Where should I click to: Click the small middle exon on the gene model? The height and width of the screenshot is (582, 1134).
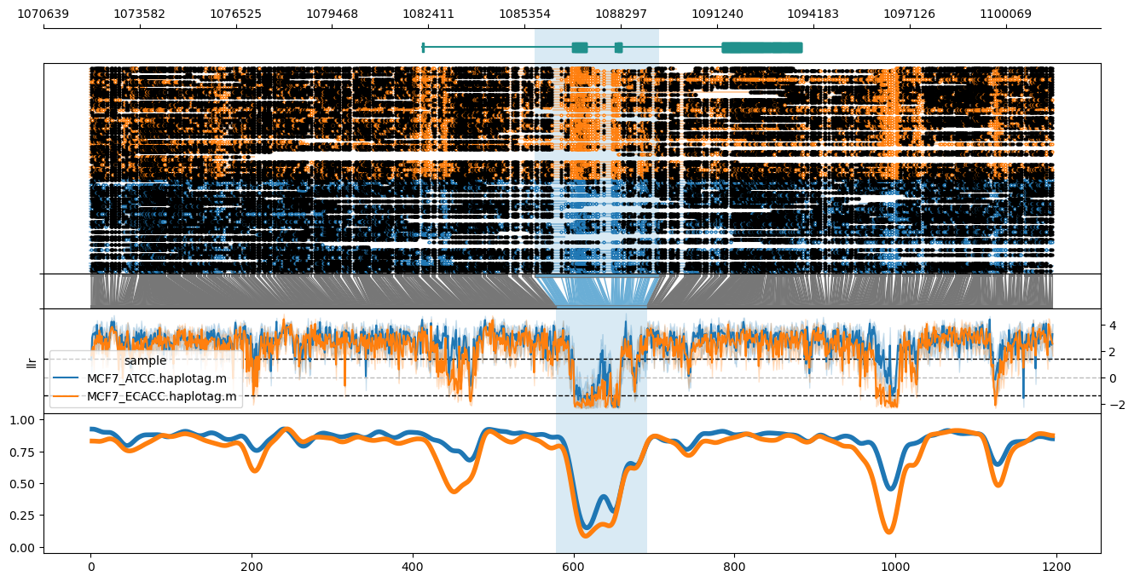(x=617, y=49)
